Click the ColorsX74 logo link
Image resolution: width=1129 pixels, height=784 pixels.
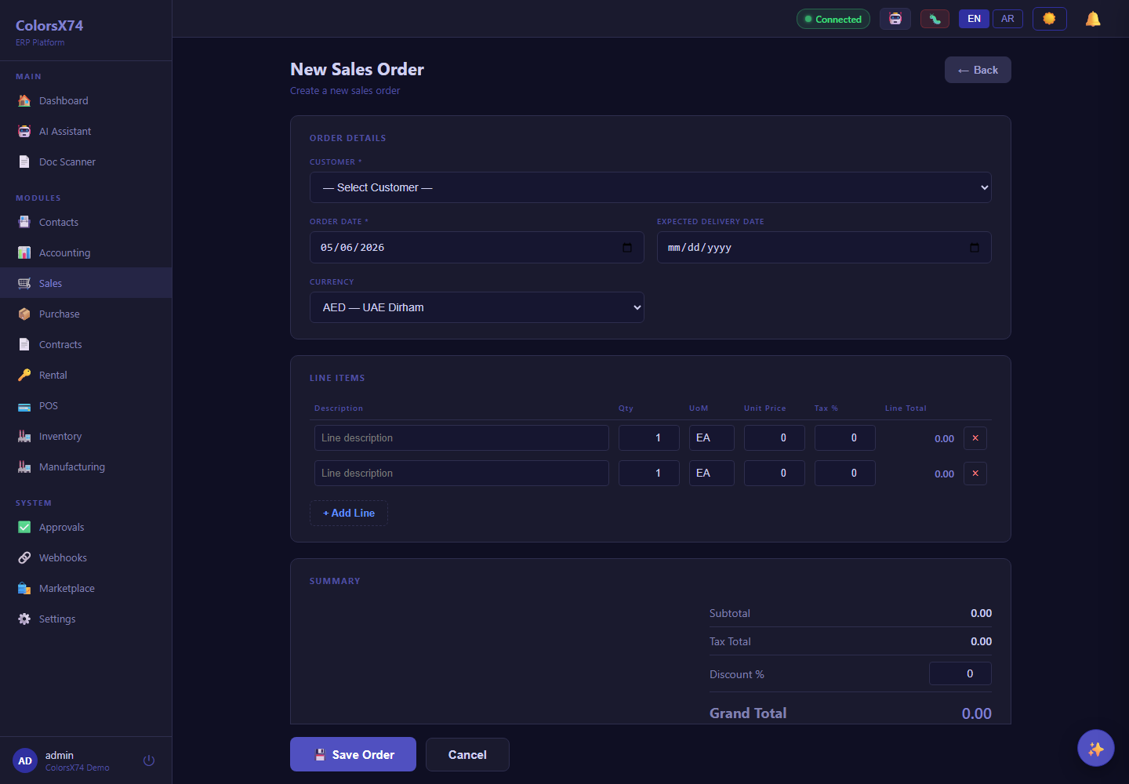point(49,26)
